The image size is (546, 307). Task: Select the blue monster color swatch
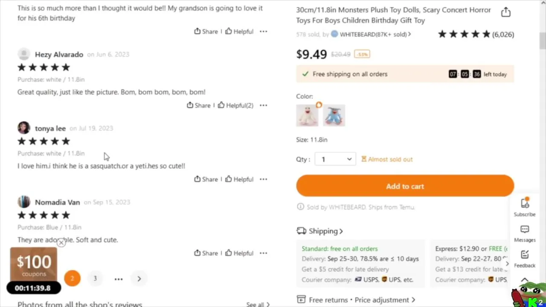334,116
